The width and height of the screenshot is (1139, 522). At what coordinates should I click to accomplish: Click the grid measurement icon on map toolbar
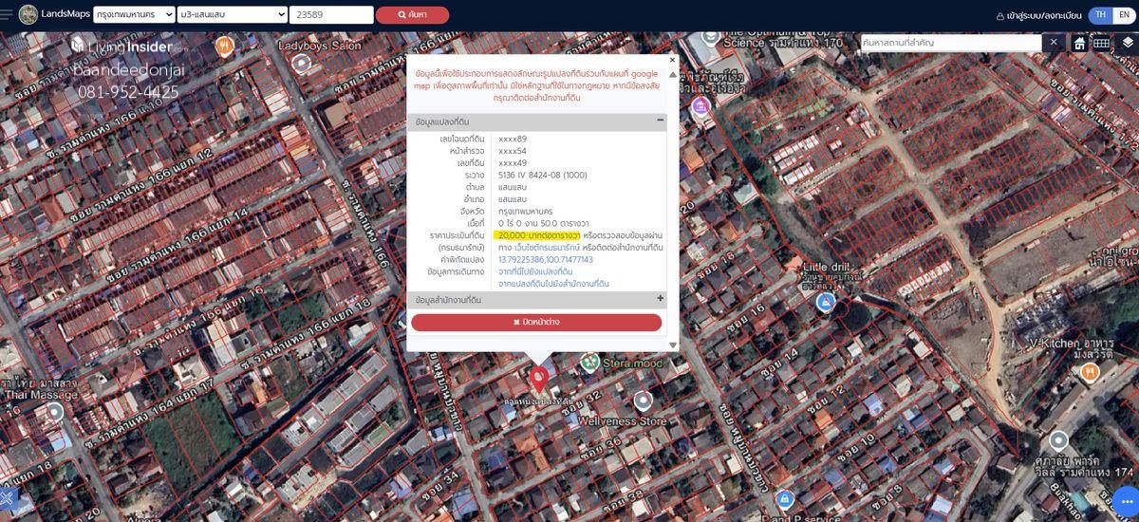pyautogui.click(x=1101, y=43)
